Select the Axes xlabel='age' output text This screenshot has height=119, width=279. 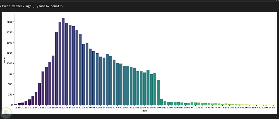pos(32,6)
